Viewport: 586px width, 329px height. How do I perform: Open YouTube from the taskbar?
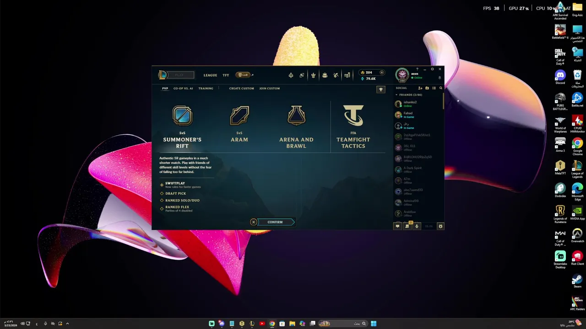pos(262,324)
